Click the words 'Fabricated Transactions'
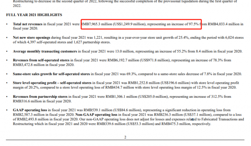 (x=220, y=119)
